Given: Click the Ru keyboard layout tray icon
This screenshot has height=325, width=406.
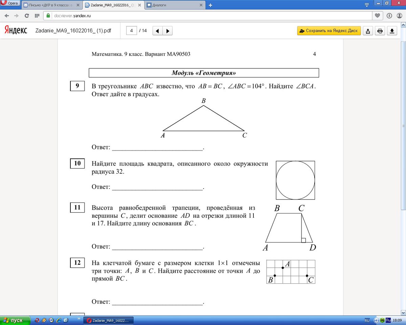Looking at the screenshot, I should (388, 320).
